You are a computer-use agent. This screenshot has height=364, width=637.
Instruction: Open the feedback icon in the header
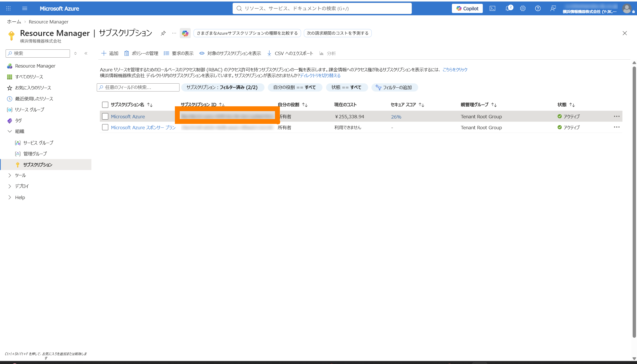point(553,8)
